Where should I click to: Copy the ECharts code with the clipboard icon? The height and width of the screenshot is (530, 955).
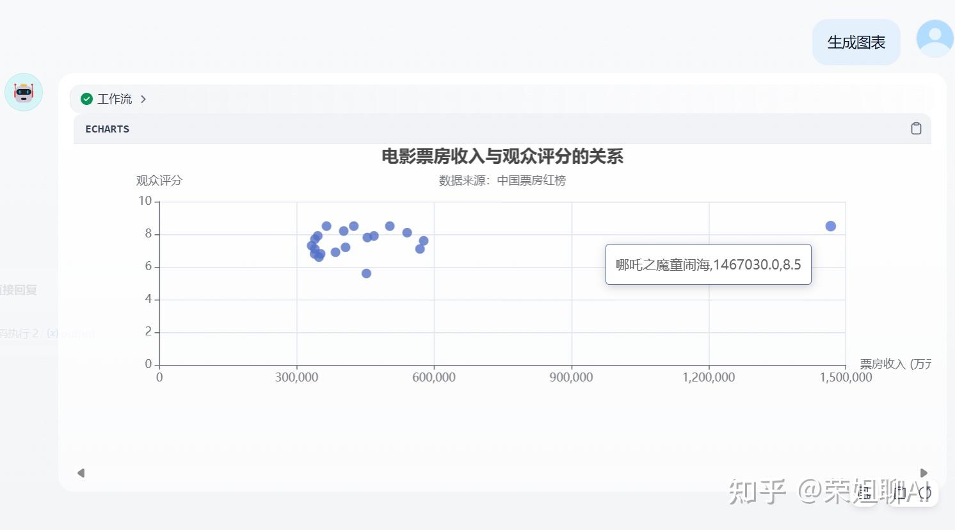pos(916,129)
